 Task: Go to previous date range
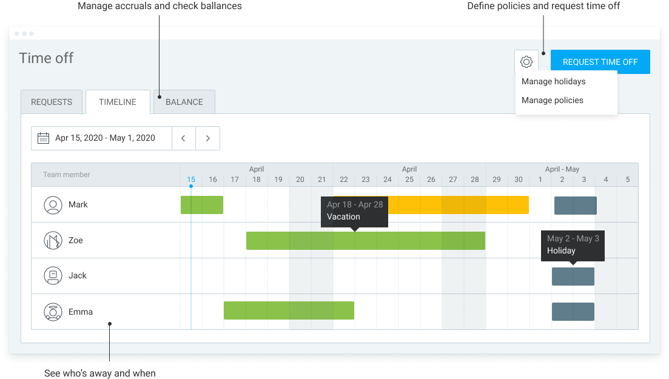[183, 138]
